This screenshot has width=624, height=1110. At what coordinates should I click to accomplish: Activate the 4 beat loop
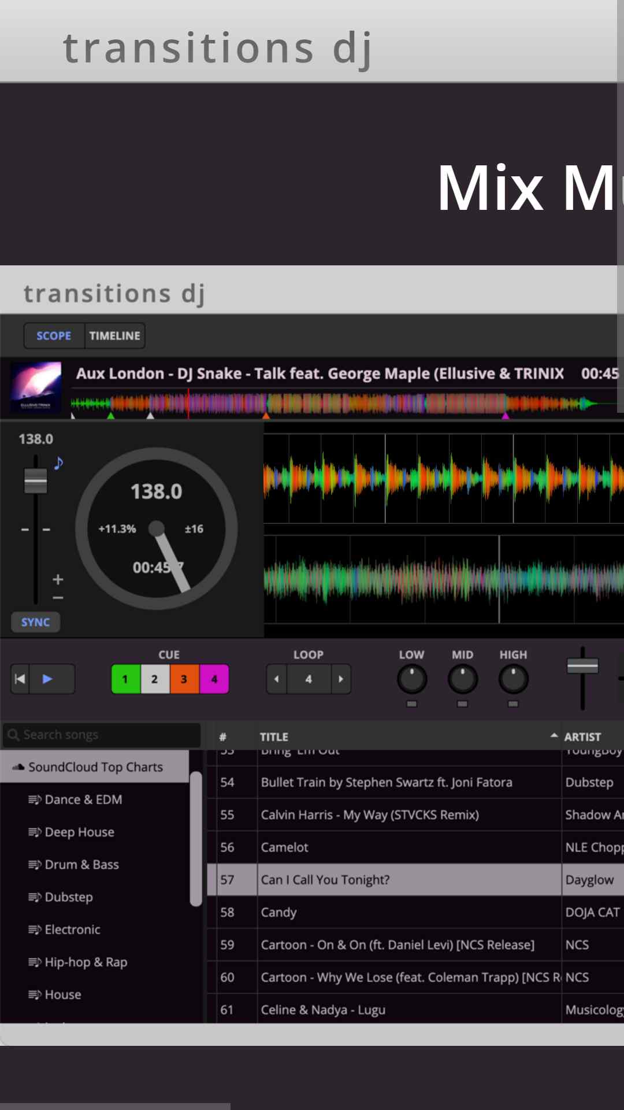[309, 679]
